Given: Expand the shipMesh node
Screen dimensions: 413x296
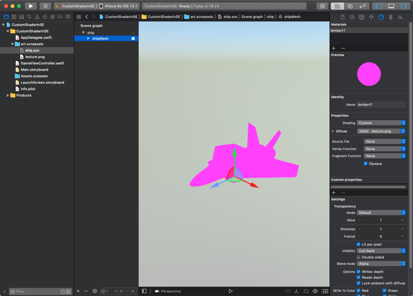Looking at the screenshot, I should (88, 38).
